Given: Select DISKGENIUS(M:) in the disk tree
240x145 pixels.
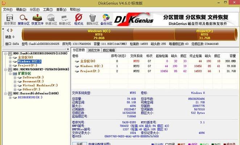Looking at the screenshot, I should 30,97.
